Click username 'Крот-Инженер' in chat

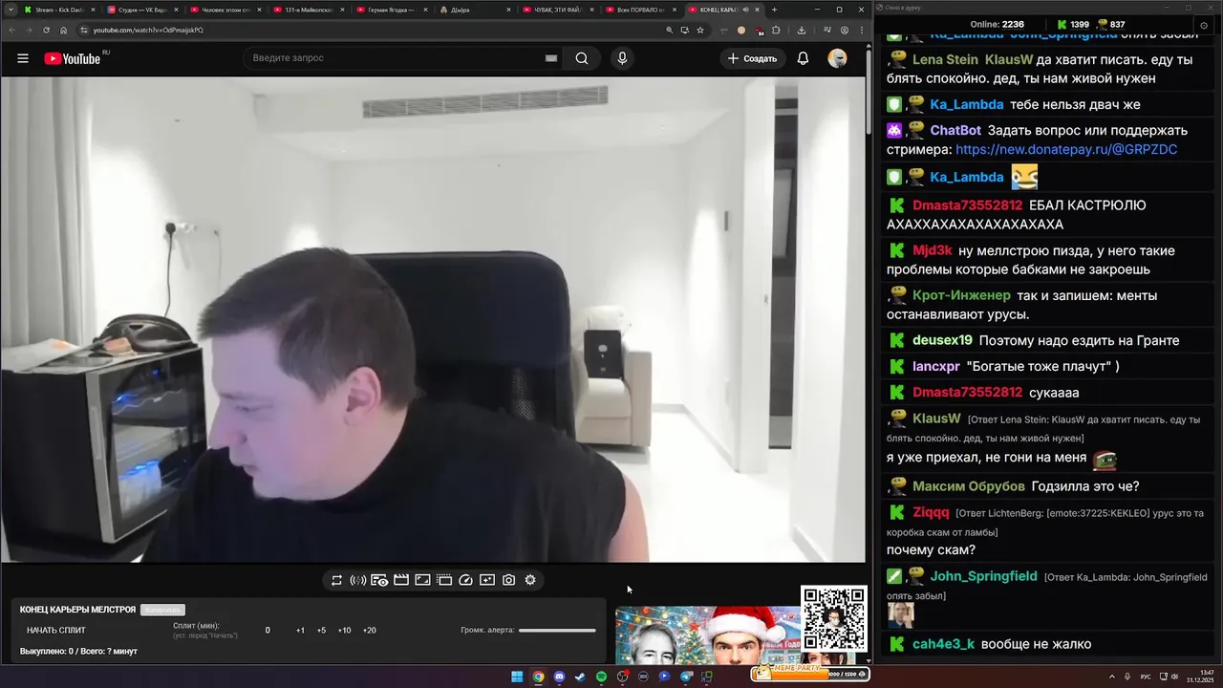tap(961, 295)
